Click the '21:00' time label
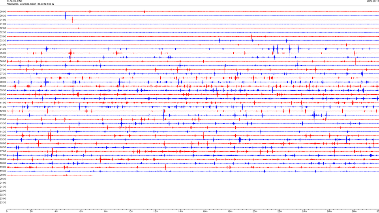 3,183
